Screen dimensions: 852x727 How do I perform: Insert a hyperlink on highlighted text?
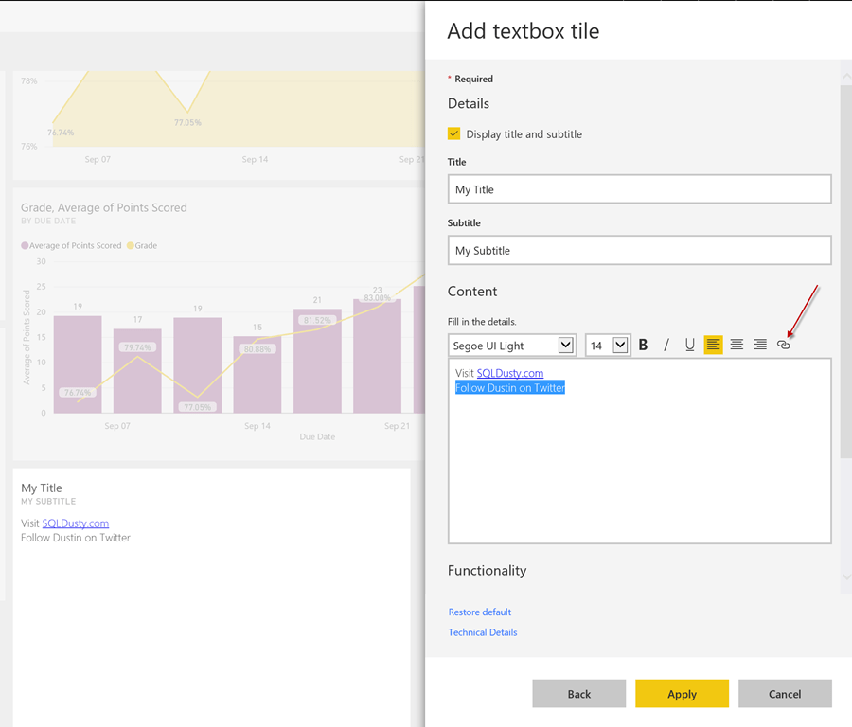tap(783, 345)
